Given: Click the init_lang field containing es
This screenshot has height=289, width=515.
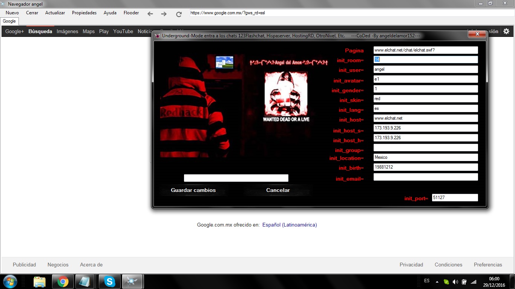Looking at the screenshot, I should [426, 108].
